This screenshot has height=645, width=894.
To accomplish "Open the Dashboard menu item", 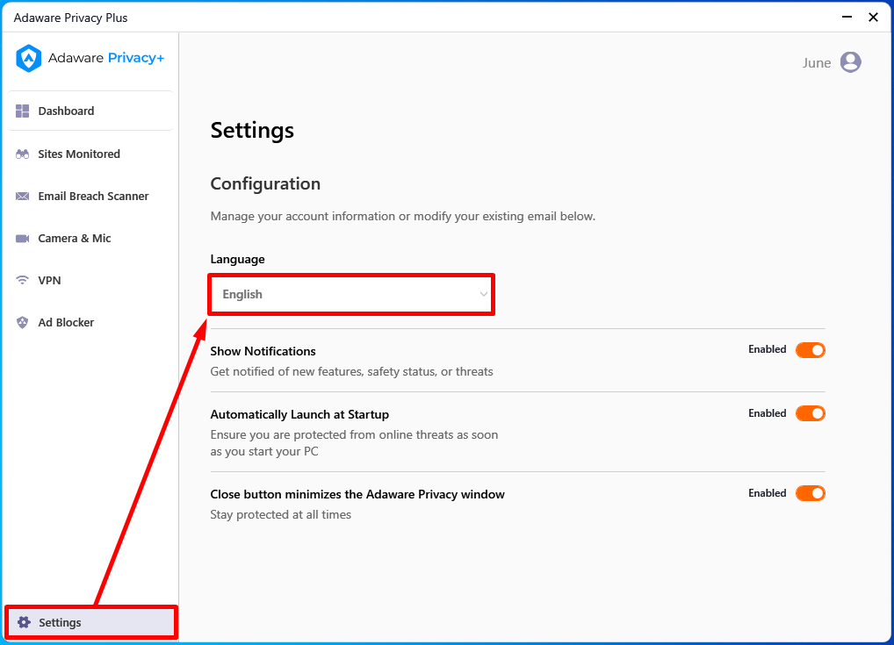I will tap(90, 111).
